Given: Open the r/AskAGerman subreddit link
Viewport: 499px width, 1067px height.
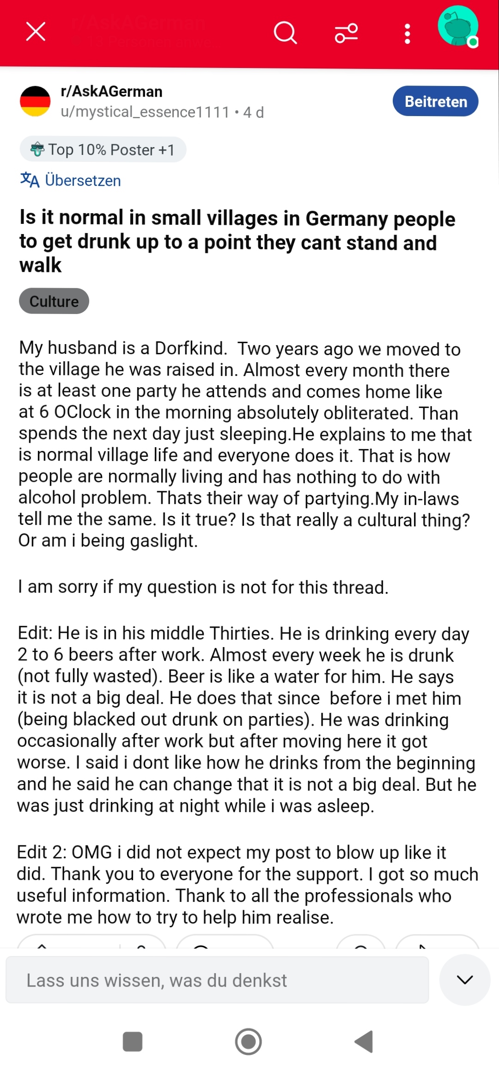Looking at the screenshot, I should pos(112,92).
